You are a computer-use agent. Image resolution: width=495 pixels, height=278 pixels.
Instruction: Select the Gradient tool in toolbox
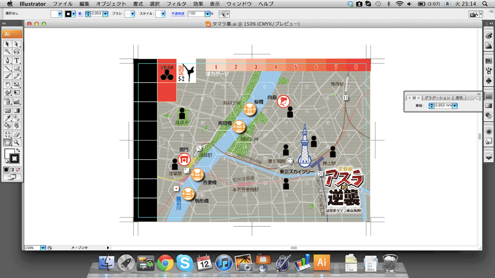pos(16,110)
